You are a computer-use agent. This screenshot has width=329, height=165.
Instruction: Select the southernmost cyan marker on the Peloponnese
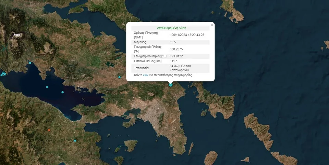pos(75,140)
